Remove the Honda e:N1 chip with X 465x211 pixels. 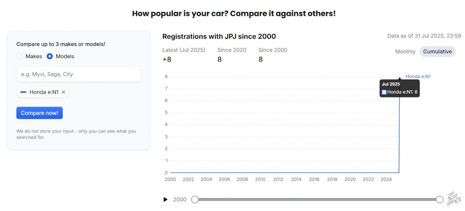pyautogui.click(x=64, y=92)
